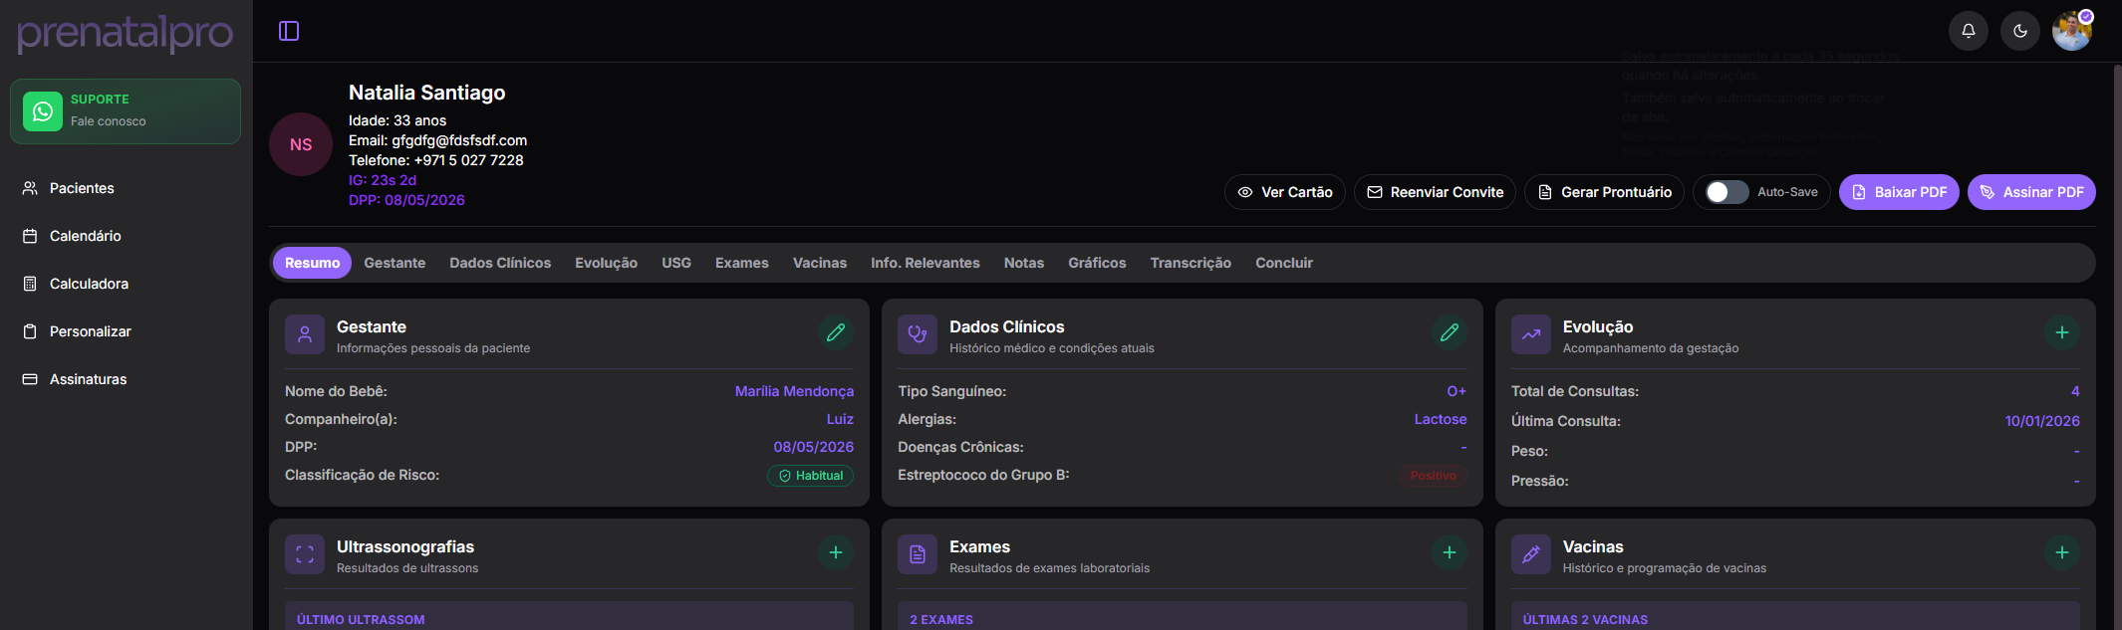
Task: Click Ver Cartão eye button
Action: [x=1284, y=192]
